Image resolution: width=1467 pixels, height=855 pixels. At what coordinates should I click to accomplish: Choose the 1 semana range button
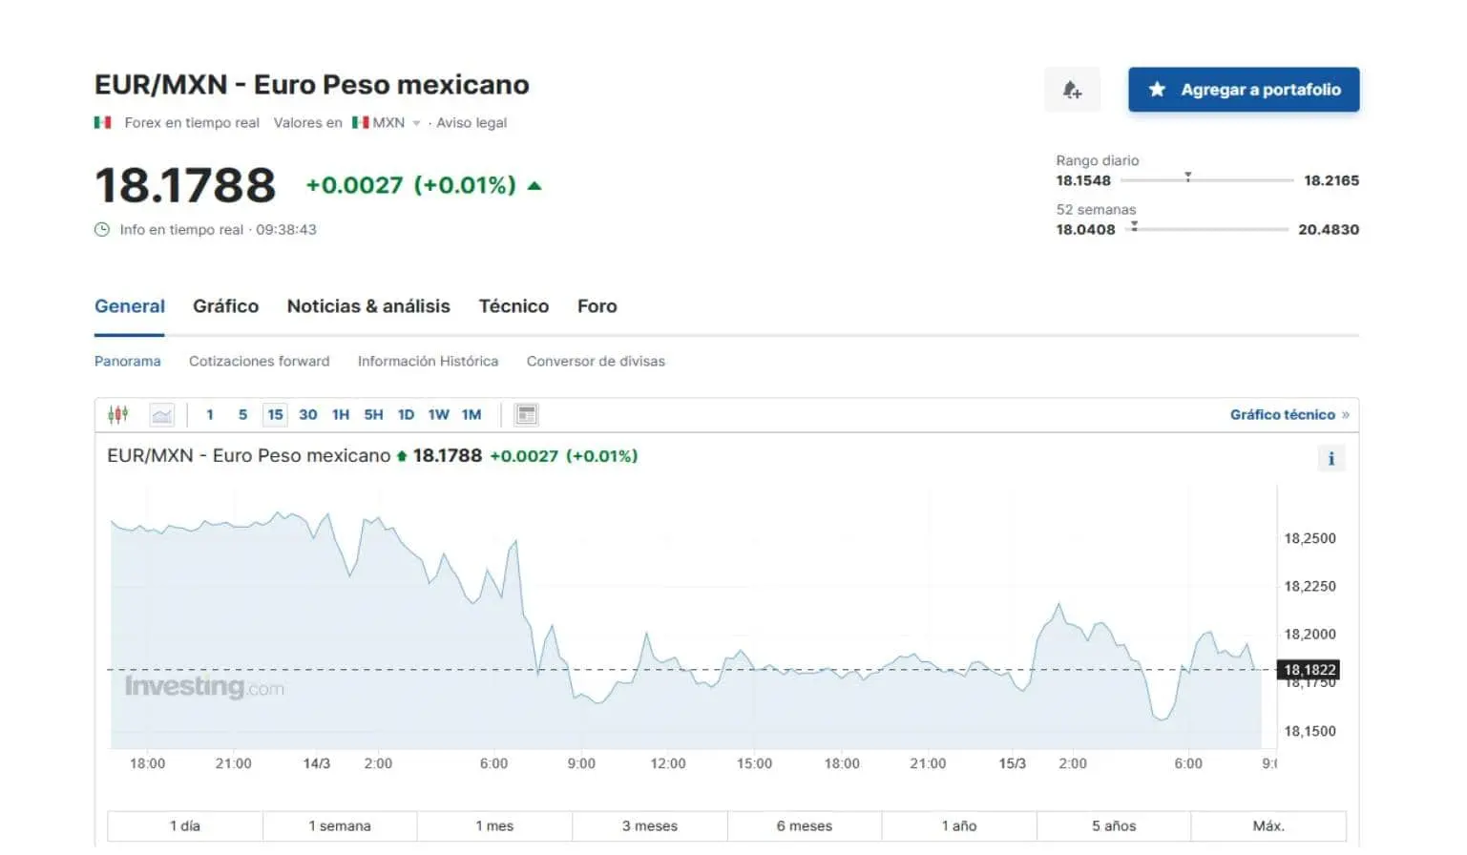tap(340, 826)
